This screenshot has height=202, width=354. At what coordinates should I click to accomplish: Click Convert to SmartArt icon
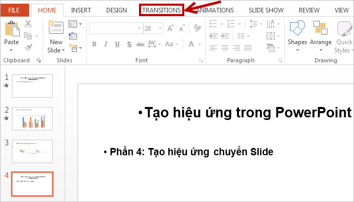tap(271, 48)
